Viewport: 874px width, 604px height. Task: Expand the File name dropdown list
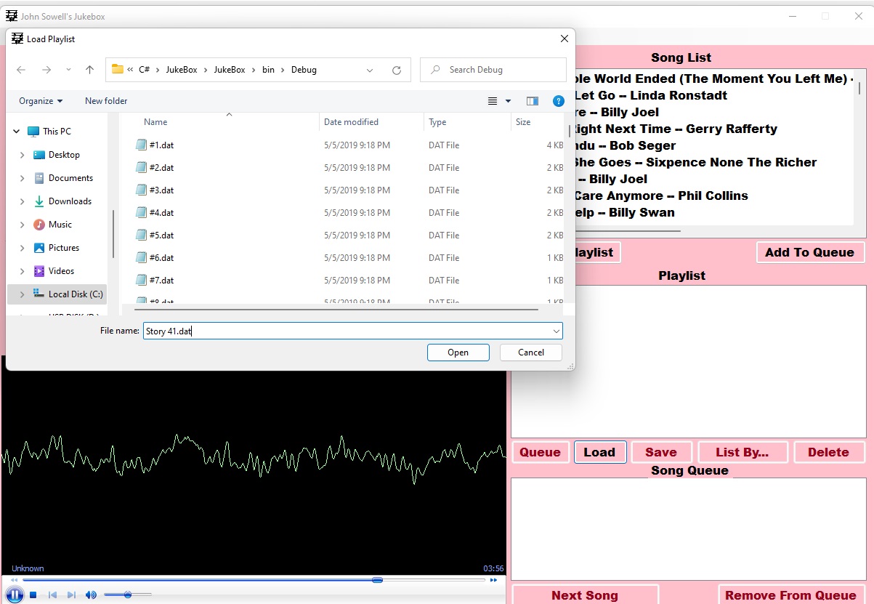point(557,331)
